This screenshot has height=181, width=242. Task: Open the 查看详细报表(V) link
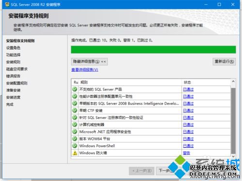tap(85, 70)
